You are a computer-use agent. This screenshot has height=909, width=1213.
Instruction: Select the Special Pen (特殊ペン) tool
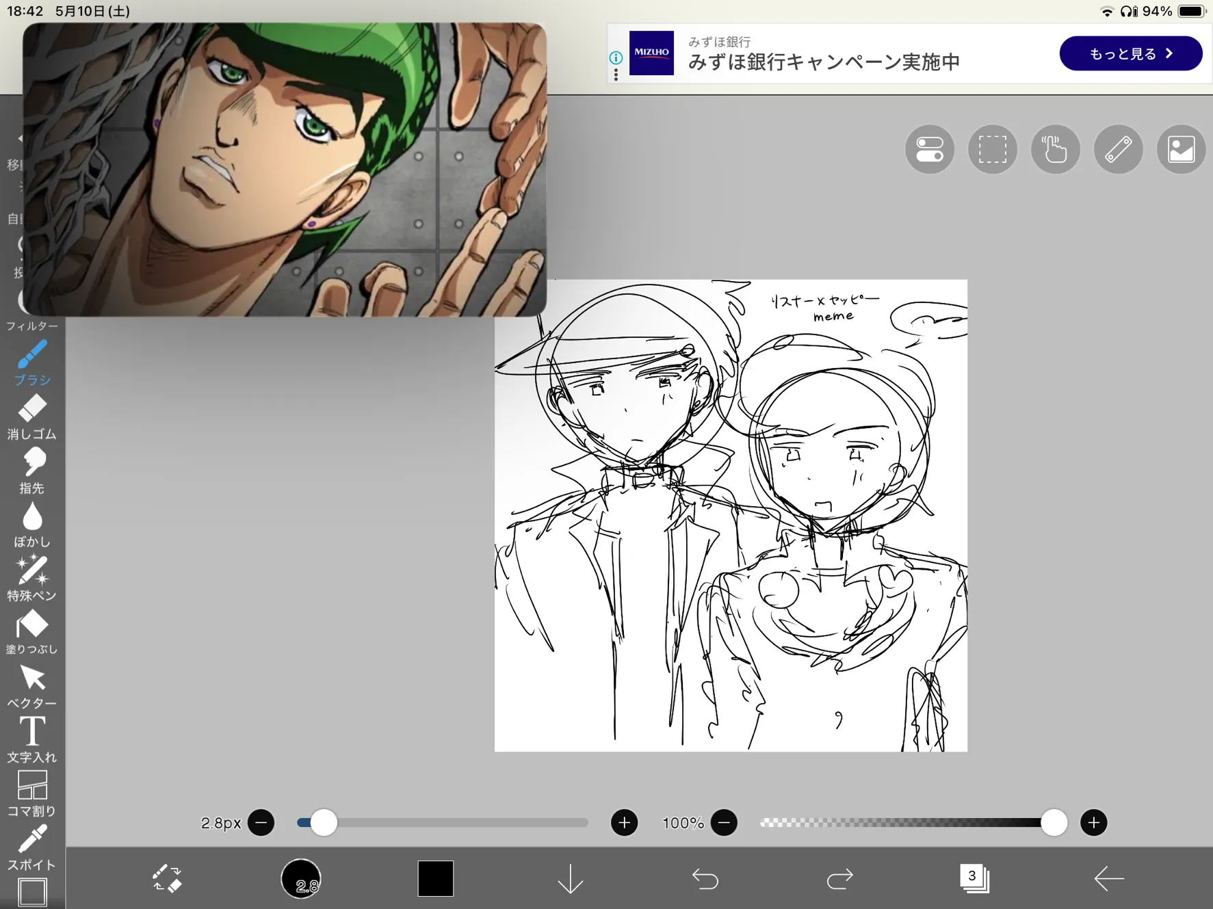31,579
